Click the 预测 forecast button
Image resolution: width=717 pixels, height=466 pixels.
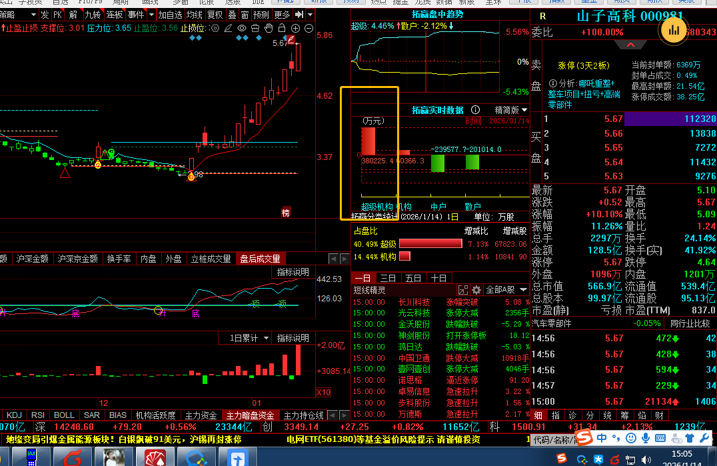tap(261, 15)
